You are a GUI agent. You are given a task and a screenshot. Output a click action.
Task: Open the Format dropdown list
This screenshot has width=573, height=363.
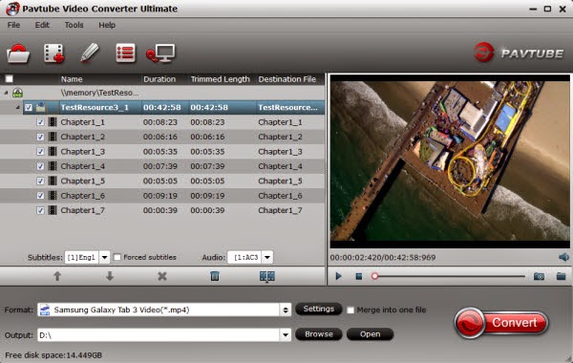[x=286, y=310]
